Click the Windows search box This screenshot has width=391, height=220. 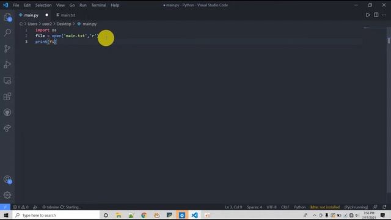[x=56, y=215]
